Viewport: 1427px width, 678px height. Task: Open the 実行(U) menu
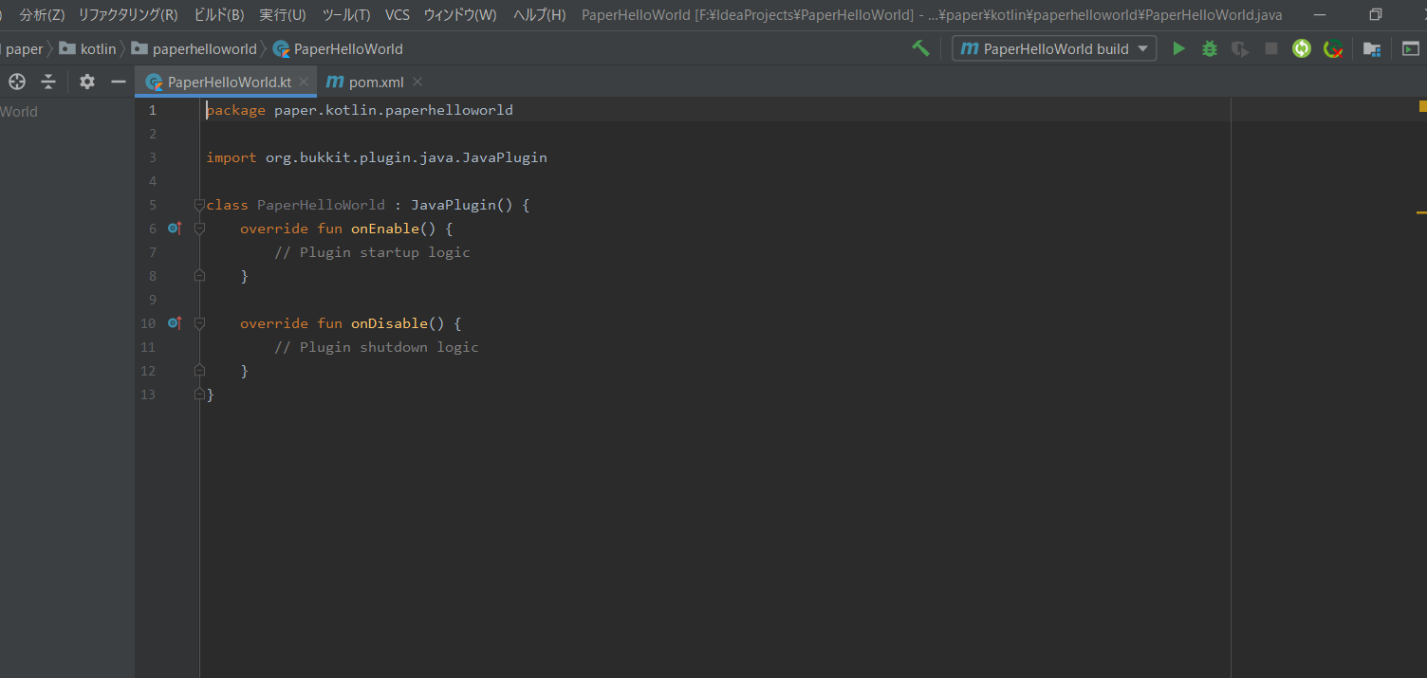(283, 15)
